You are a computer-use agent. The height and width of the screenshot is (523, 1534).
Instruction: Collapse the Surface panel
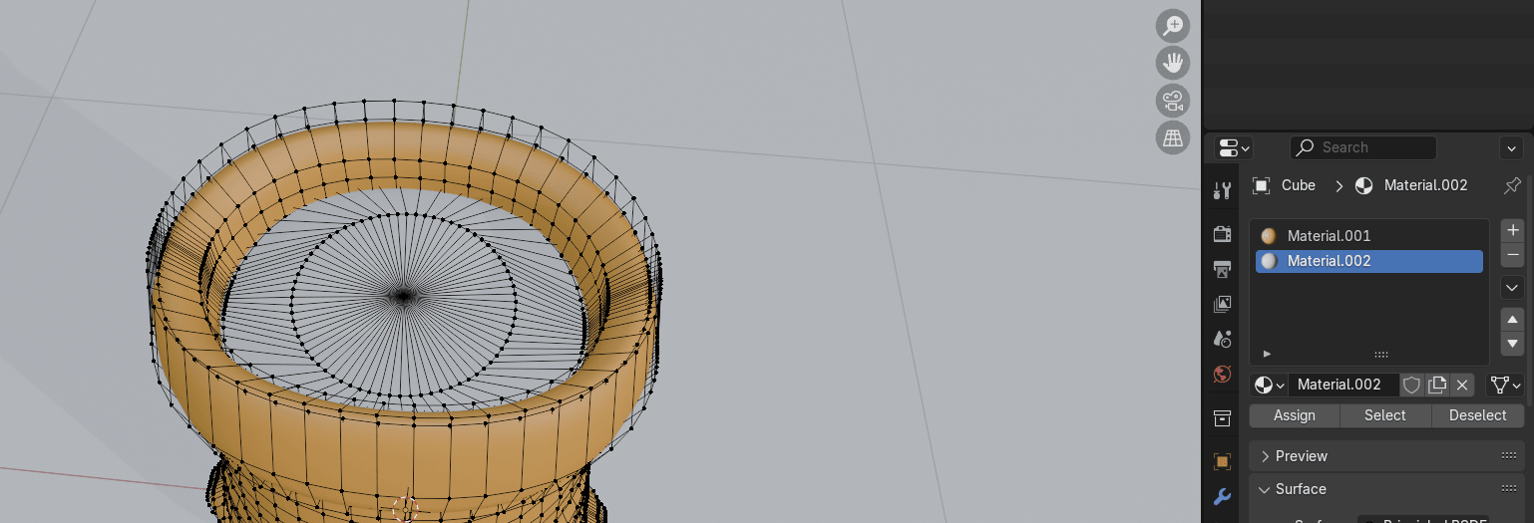[1301, 489]
